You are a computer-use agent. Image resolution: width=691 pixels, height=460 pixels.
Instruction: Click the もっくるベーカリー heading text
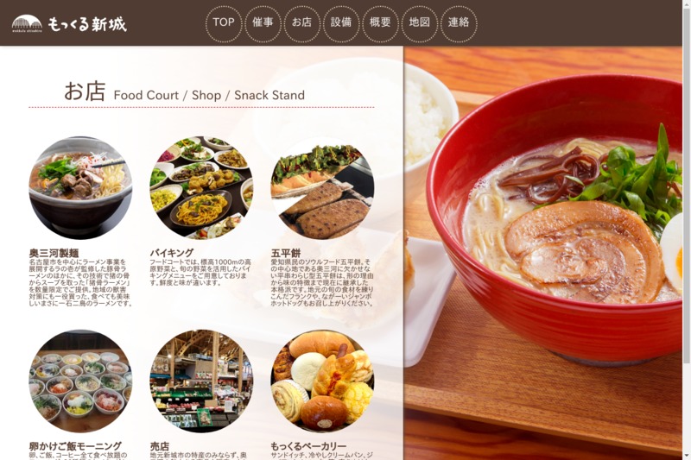tap(308, 446)
